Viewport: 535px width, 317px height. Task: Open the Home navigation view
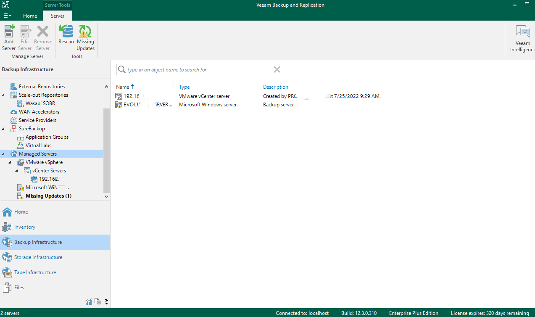(21, 212)
